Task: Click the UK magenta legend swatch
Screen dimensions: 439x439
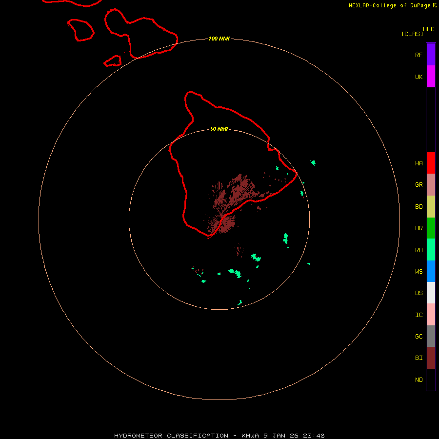Action: point(431,77)
